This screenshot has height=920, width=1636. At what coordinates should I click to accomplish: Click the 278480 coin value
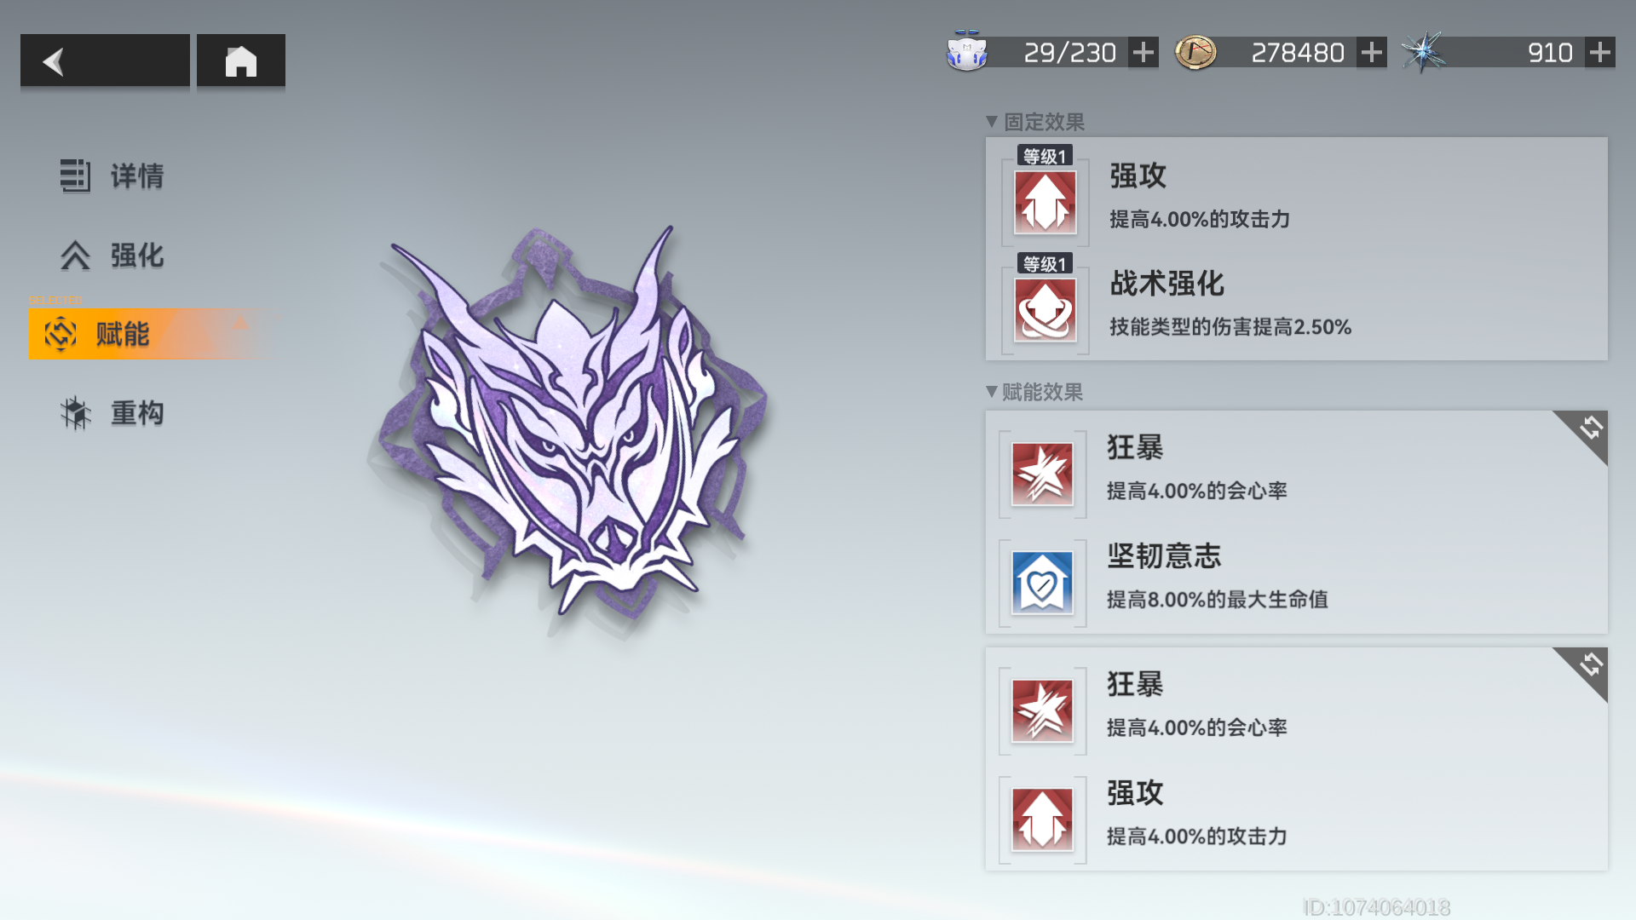pyautogui.click(x=1297, y=53)
